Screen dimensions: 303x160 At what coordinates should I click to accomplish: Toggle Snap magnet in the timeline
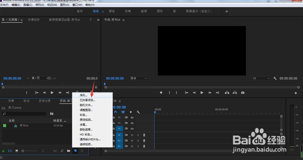click(x=115, y=112)
